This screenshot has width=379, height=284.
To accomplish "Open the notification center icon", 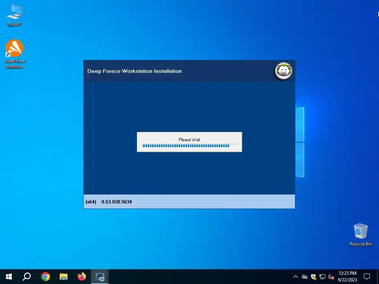I will click(x=367, y=277).
